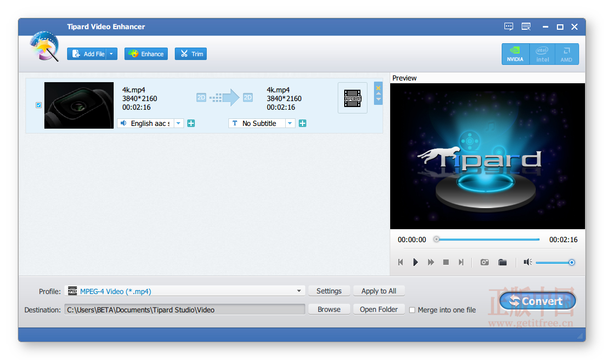Click the output 2D mode icon
Image resolution: width=604 pixels, height=360 pixels.
248,98
